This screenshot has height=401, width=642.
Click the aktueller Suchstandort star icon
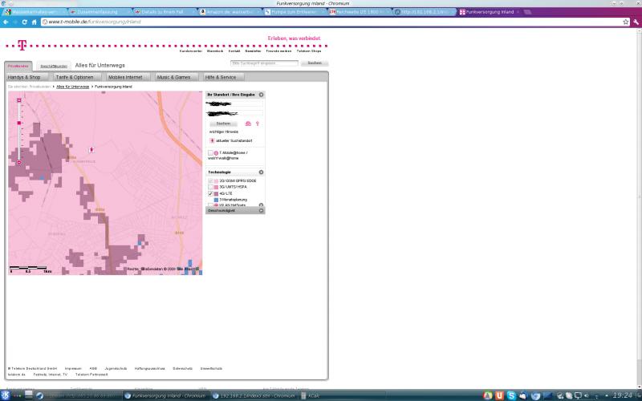212,140
